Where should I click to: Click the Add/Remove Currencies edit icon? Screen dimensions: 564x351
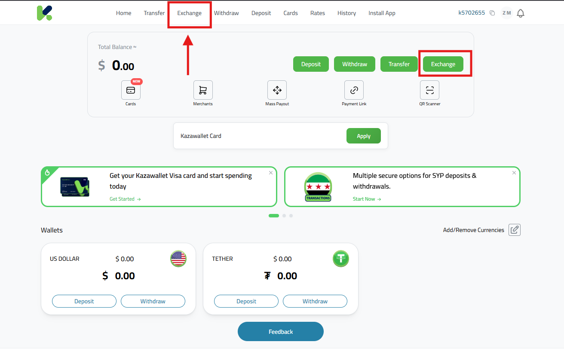pos(515,230)
